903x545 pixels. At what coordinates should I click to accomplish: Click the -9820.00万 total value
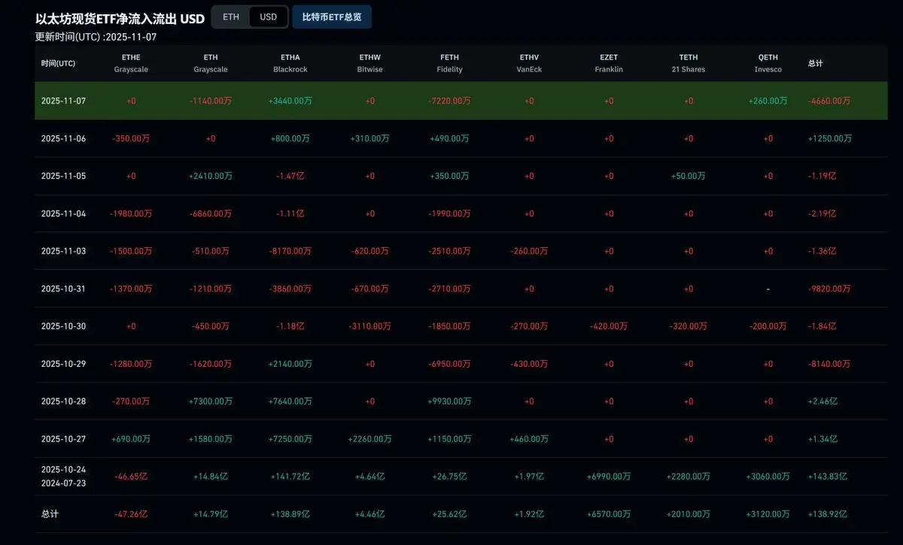coord(829,289)
